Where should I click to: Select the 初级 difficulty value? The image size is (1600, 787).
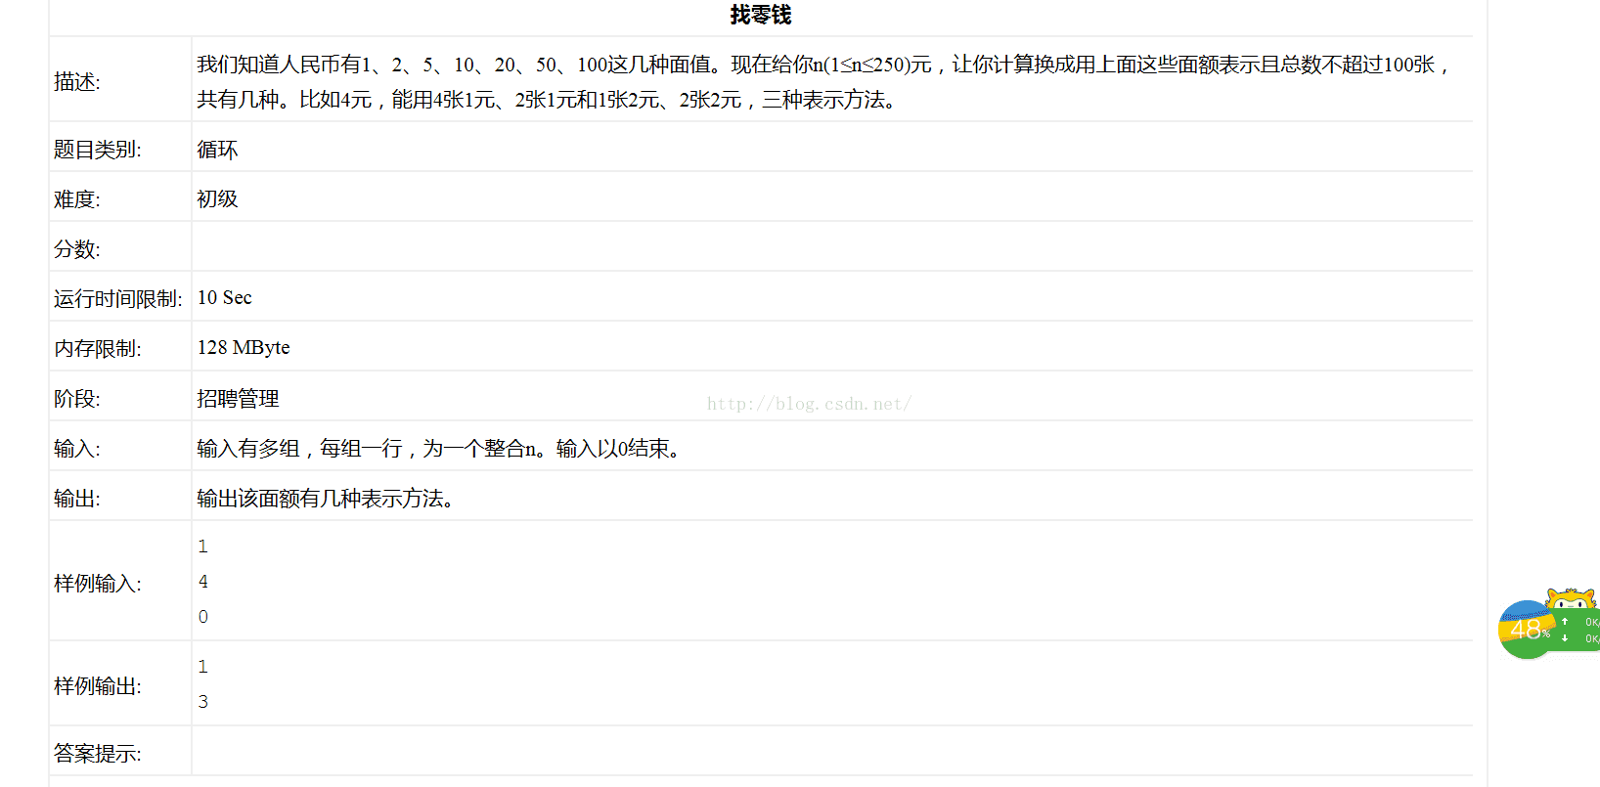217,198
